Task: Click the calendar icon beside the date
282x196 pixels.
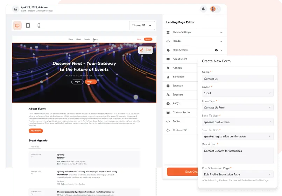Action: coord(16,9)
